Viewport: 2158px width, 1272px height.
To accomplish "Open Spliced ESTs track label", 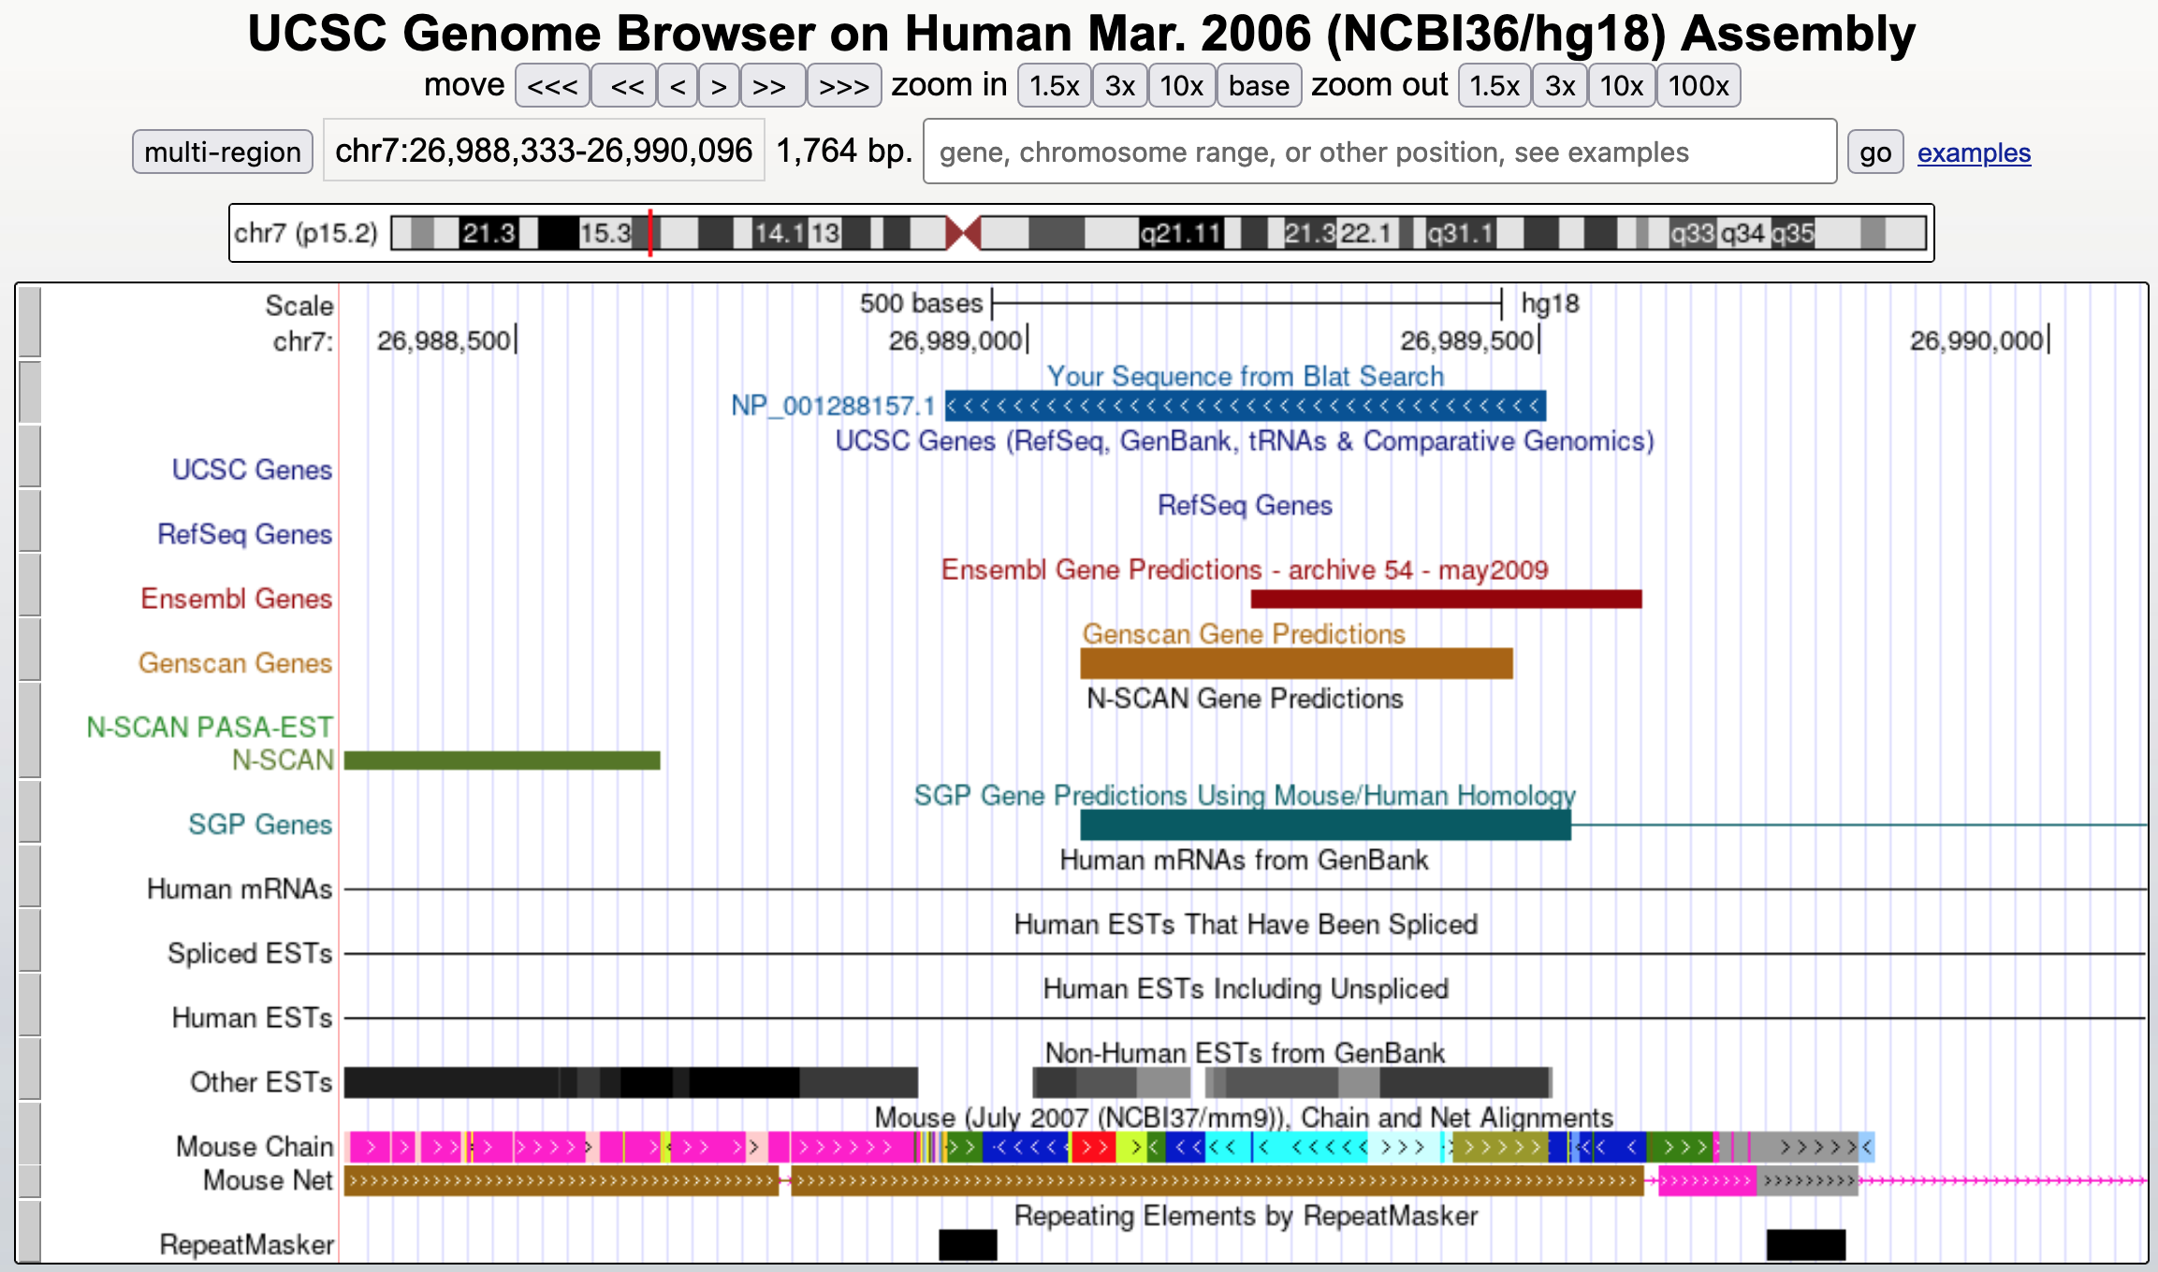I will tap(250, 953).
